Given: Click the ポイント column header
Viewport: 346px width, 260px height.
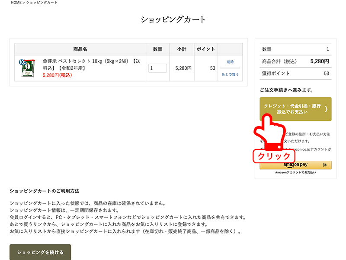Looking at the screenshot, I should click(206, 49).
